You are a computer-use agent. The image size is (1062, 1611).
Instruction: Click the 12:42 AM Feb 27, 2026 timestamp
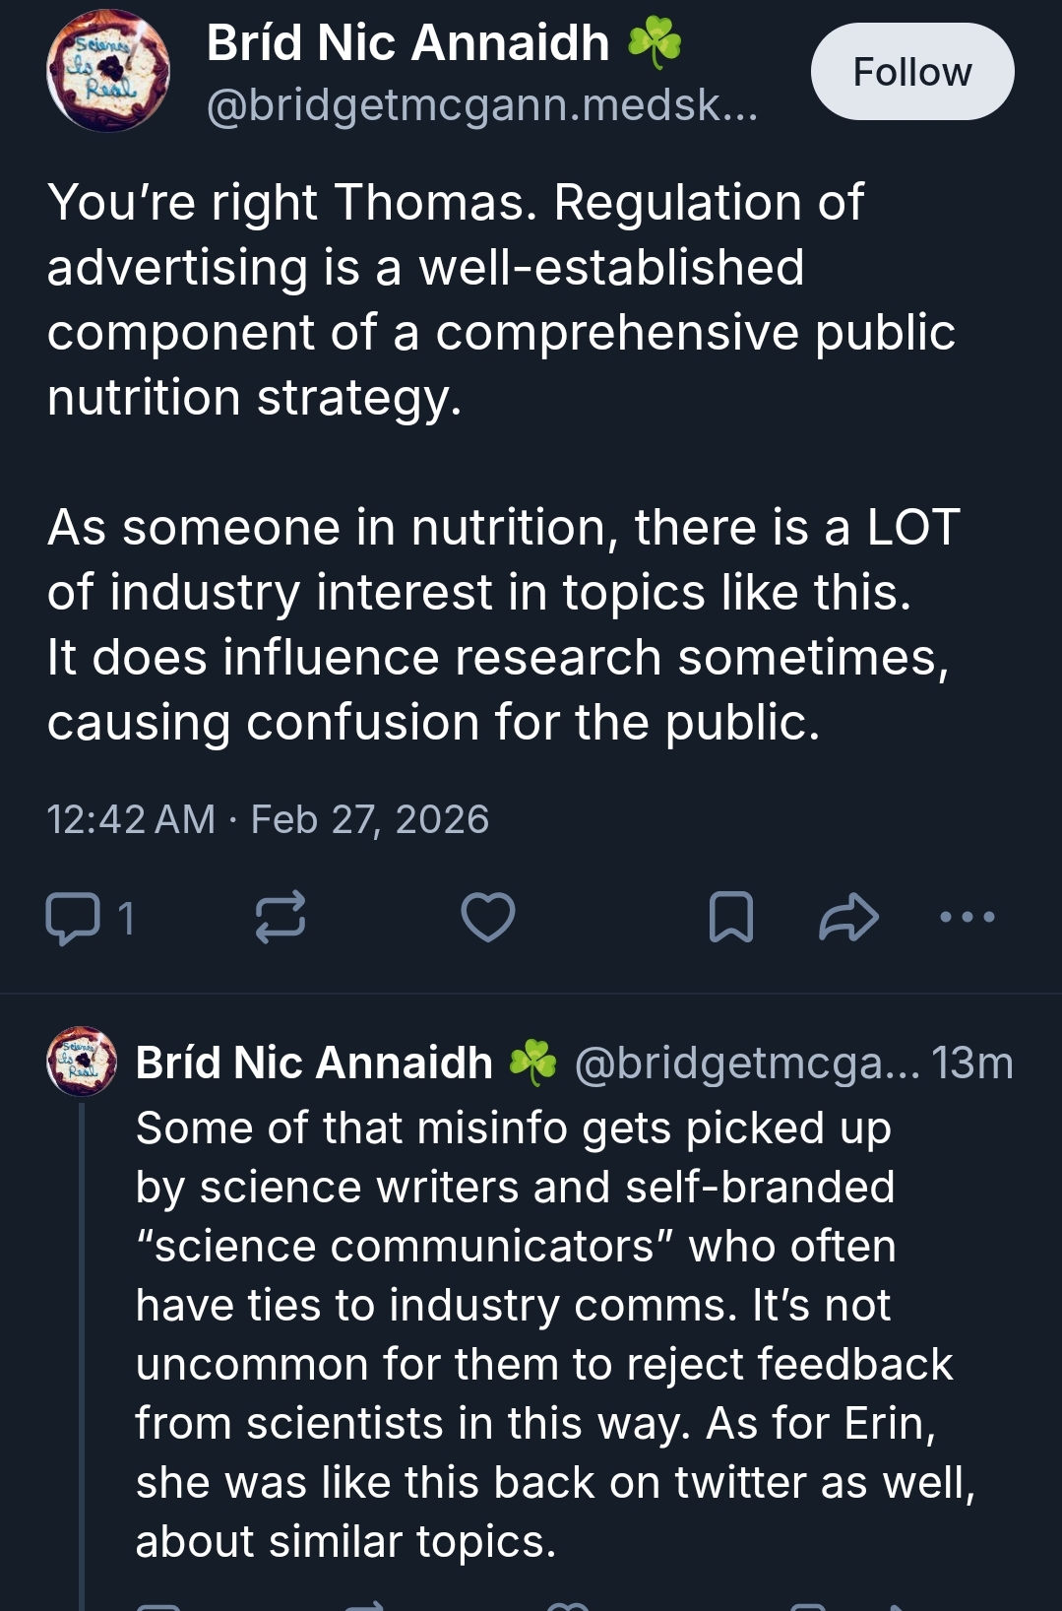[x=268, y=819]
